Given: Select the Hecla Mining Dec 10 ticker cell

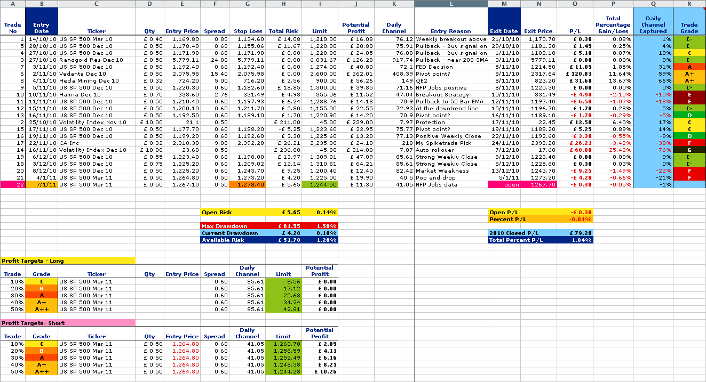Looking at the screenshot, I should 96,81.
